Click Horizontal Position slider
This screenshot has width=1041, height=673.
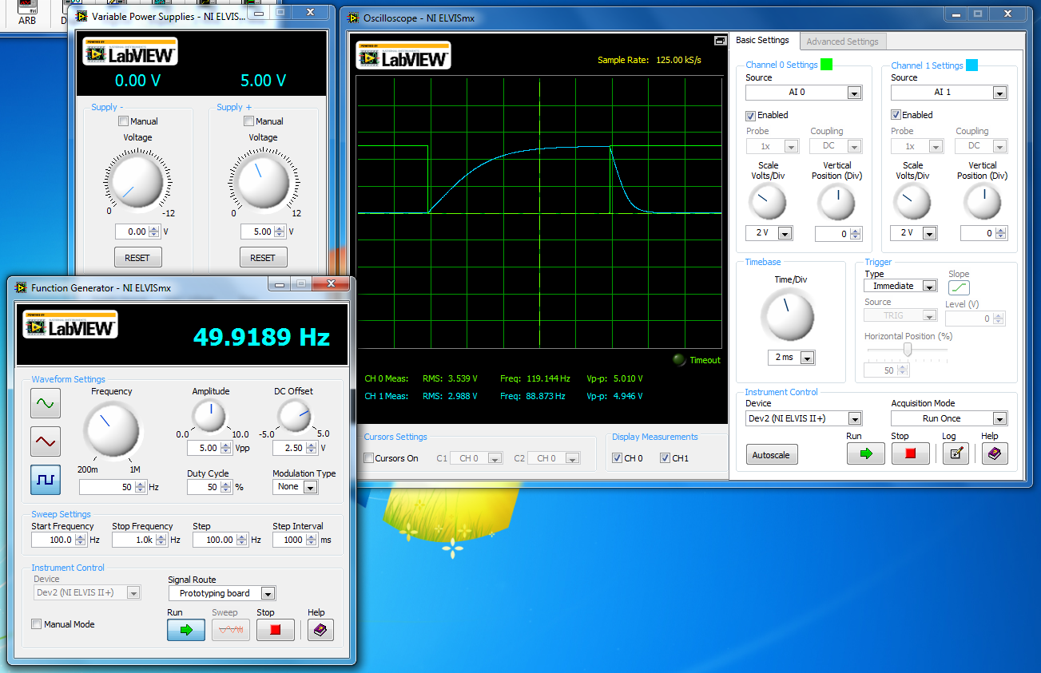click(908, 350)
